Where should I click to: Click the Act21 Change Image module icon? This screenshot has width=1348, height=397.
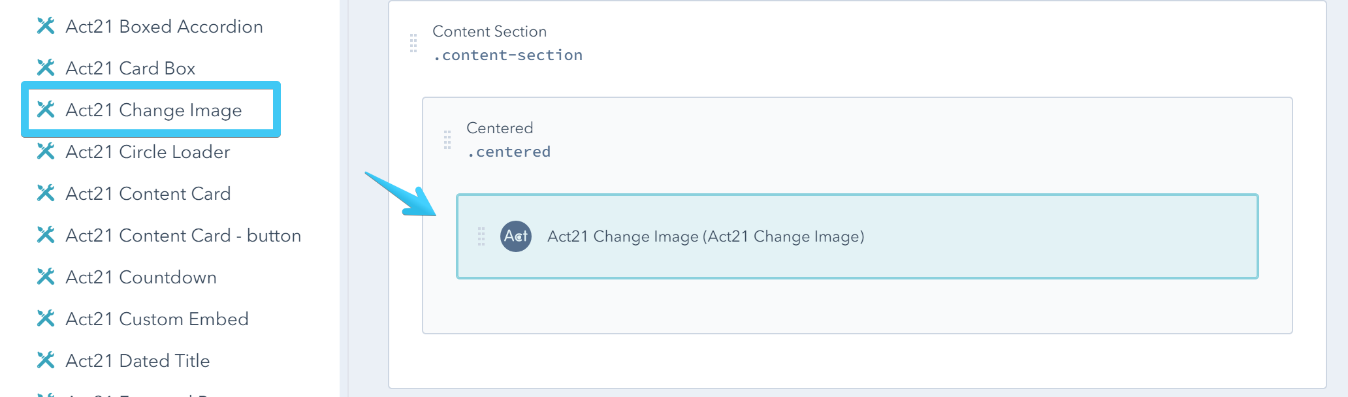point(45,110)
